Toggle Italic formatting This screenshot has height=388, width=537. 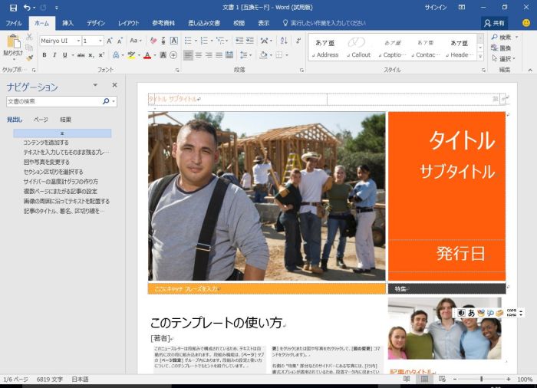pyautogui.click(x=54, y=55)
